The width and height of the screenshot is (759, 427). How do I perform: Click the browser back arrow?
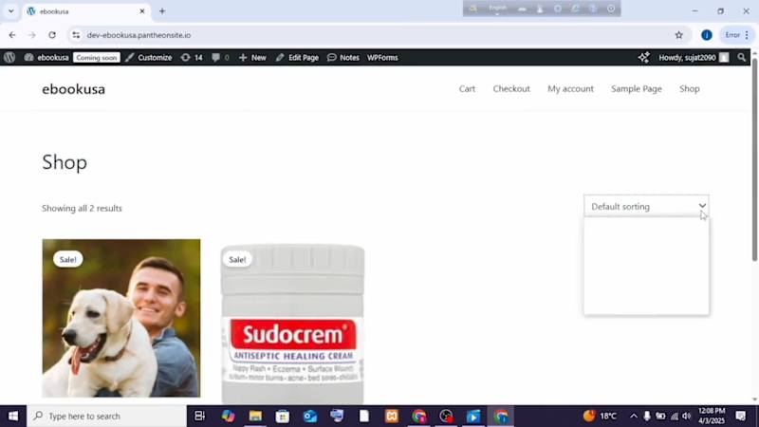pyautogui.click(x=12, y=35)
